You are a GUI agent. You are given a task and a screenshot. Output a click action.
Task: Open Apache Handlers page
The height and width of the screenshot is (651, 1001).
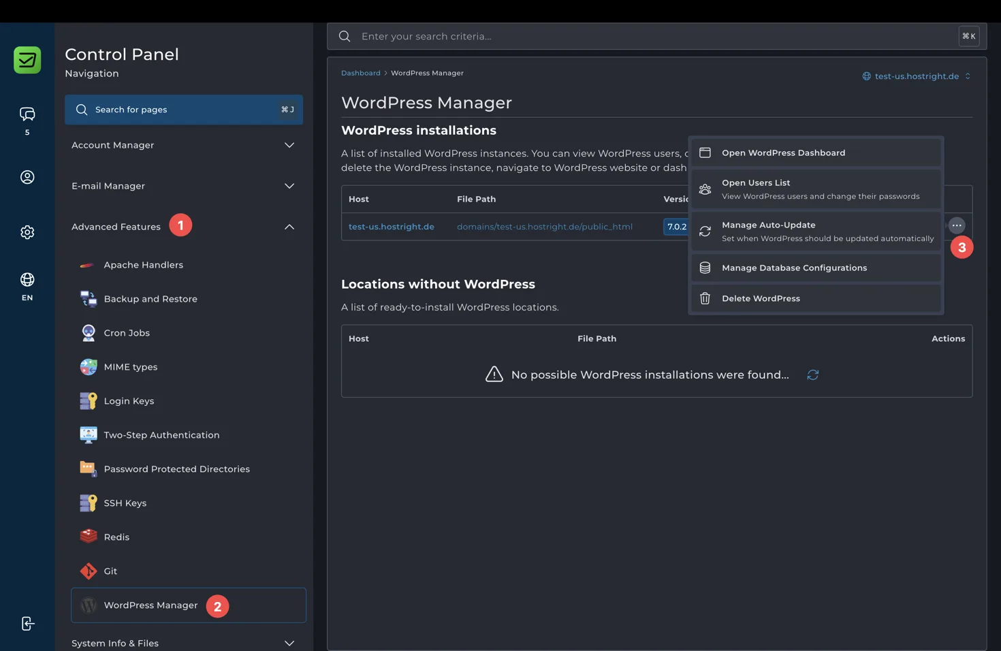[144, 265]
